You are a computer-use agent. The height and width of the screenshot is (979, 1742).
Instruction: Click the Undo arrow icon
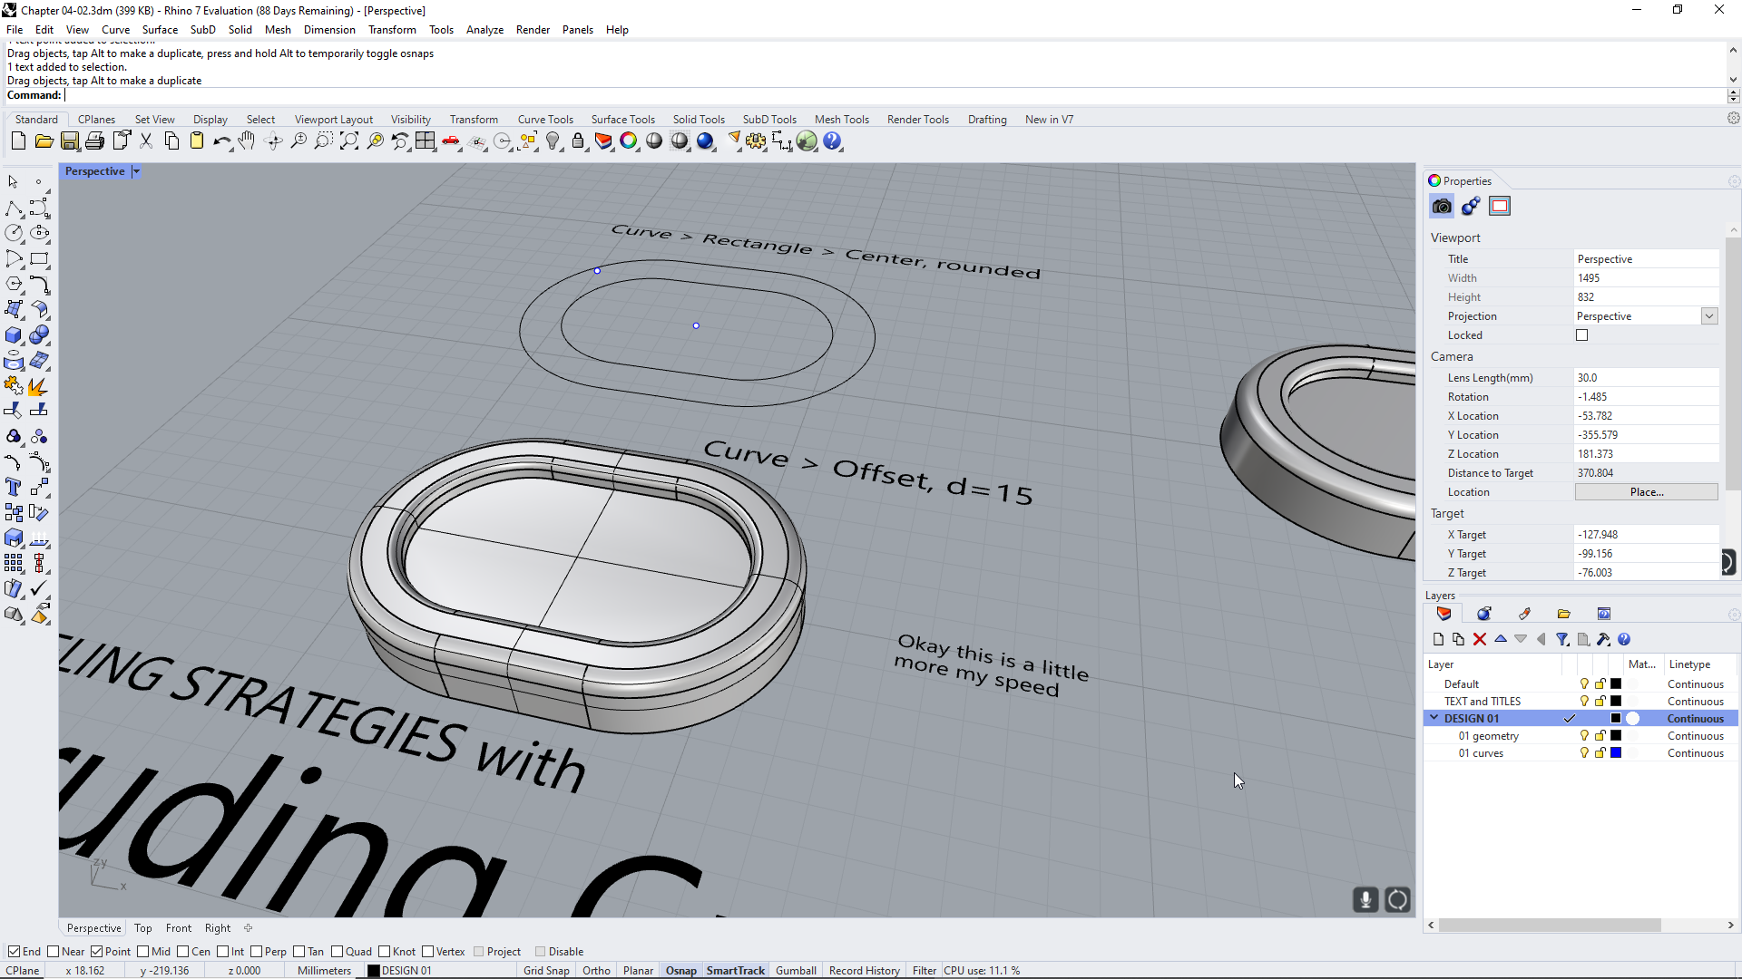click(x=221, y=141)
